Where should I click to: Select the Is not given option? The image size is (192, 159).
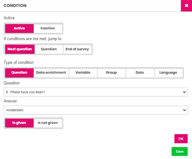(x=48, y=123)
